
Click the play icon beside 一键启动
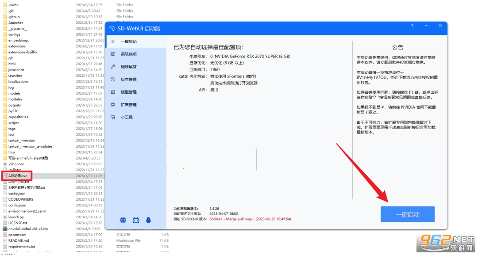pyautogui.click(x=113, y=42)
